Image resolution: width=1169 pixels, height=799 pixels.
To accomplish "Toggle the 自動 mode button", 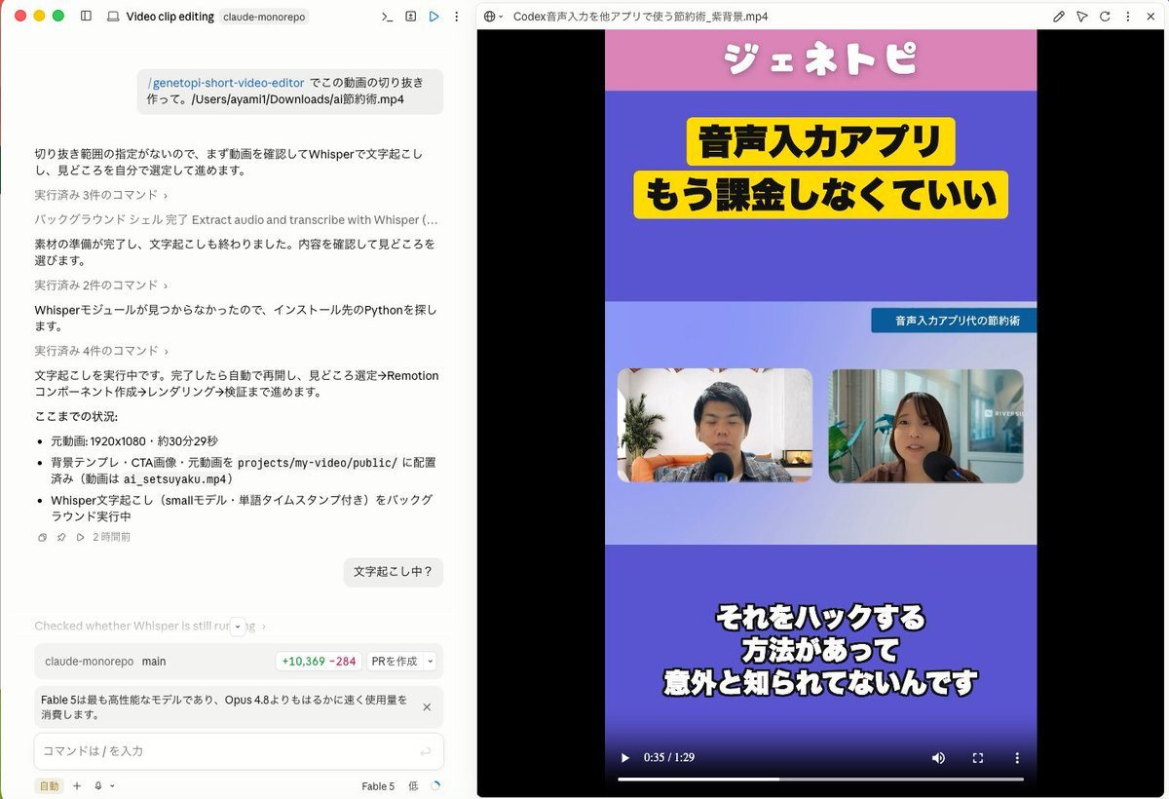I will click(49, 785).
